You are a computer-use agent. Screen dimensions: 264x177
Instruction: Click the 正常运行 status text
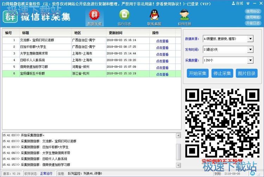[x=46, y=173]
